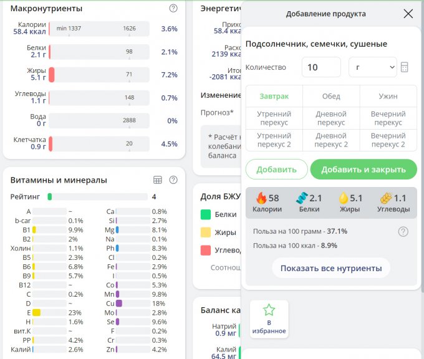This screenshot has width=424, height=359.
Task: Choose Утренний перекус meal slot
Action: pos(274,118)
